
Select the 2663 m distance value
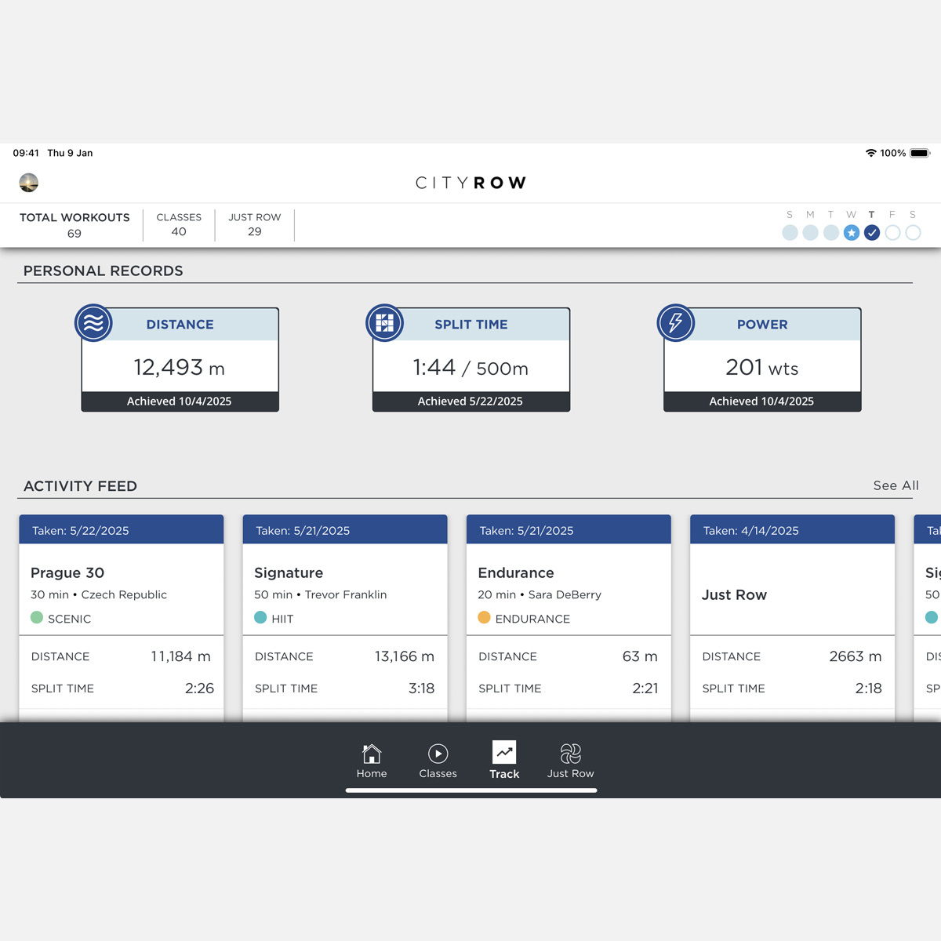(x=856, y=656)
